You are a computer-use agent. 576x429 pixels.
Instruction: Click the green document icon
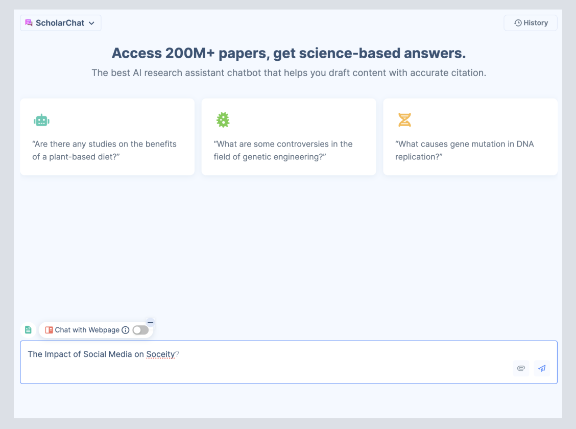(28, 329)
